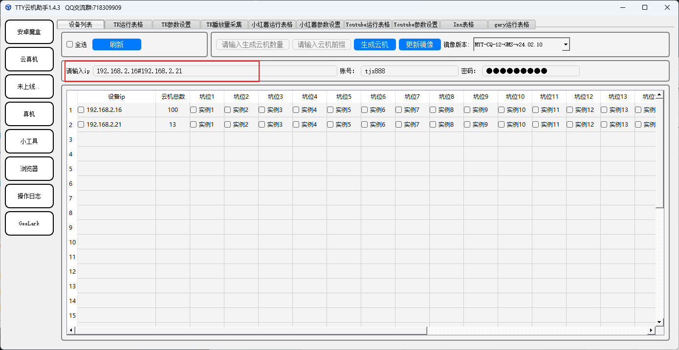The height and width of the screenshot is (350, 679).
Task: Click the IP address input field
Action: 214,71
